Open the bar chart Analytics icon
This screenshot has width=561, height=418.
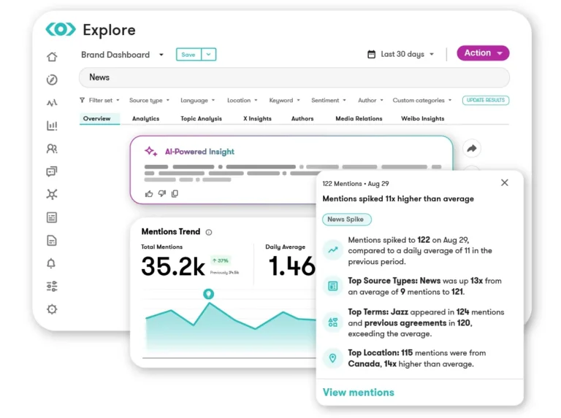pos(52,125)
